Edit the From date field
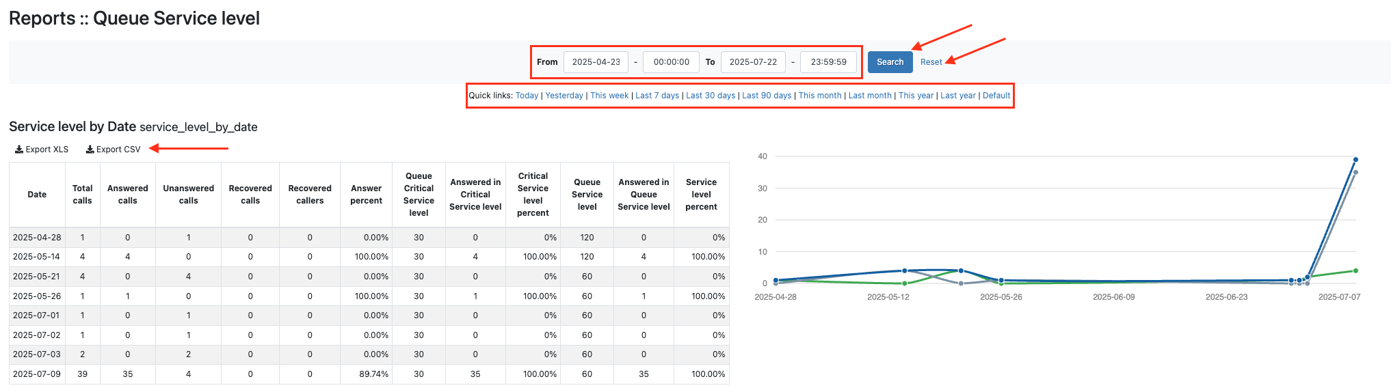This screenshot has height=392, width=1391. (x=596, y=62)
